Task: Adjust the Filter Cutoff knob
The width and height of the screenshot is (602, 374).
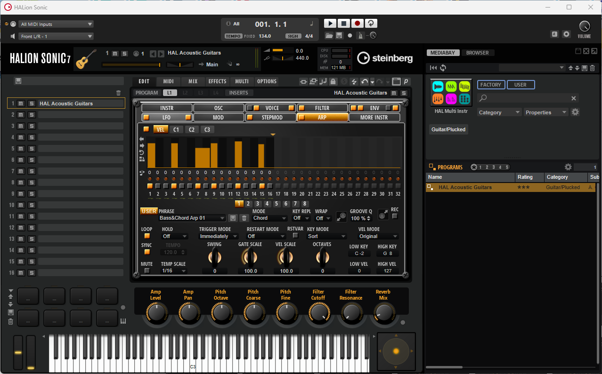Action: (x=318, y=312)
